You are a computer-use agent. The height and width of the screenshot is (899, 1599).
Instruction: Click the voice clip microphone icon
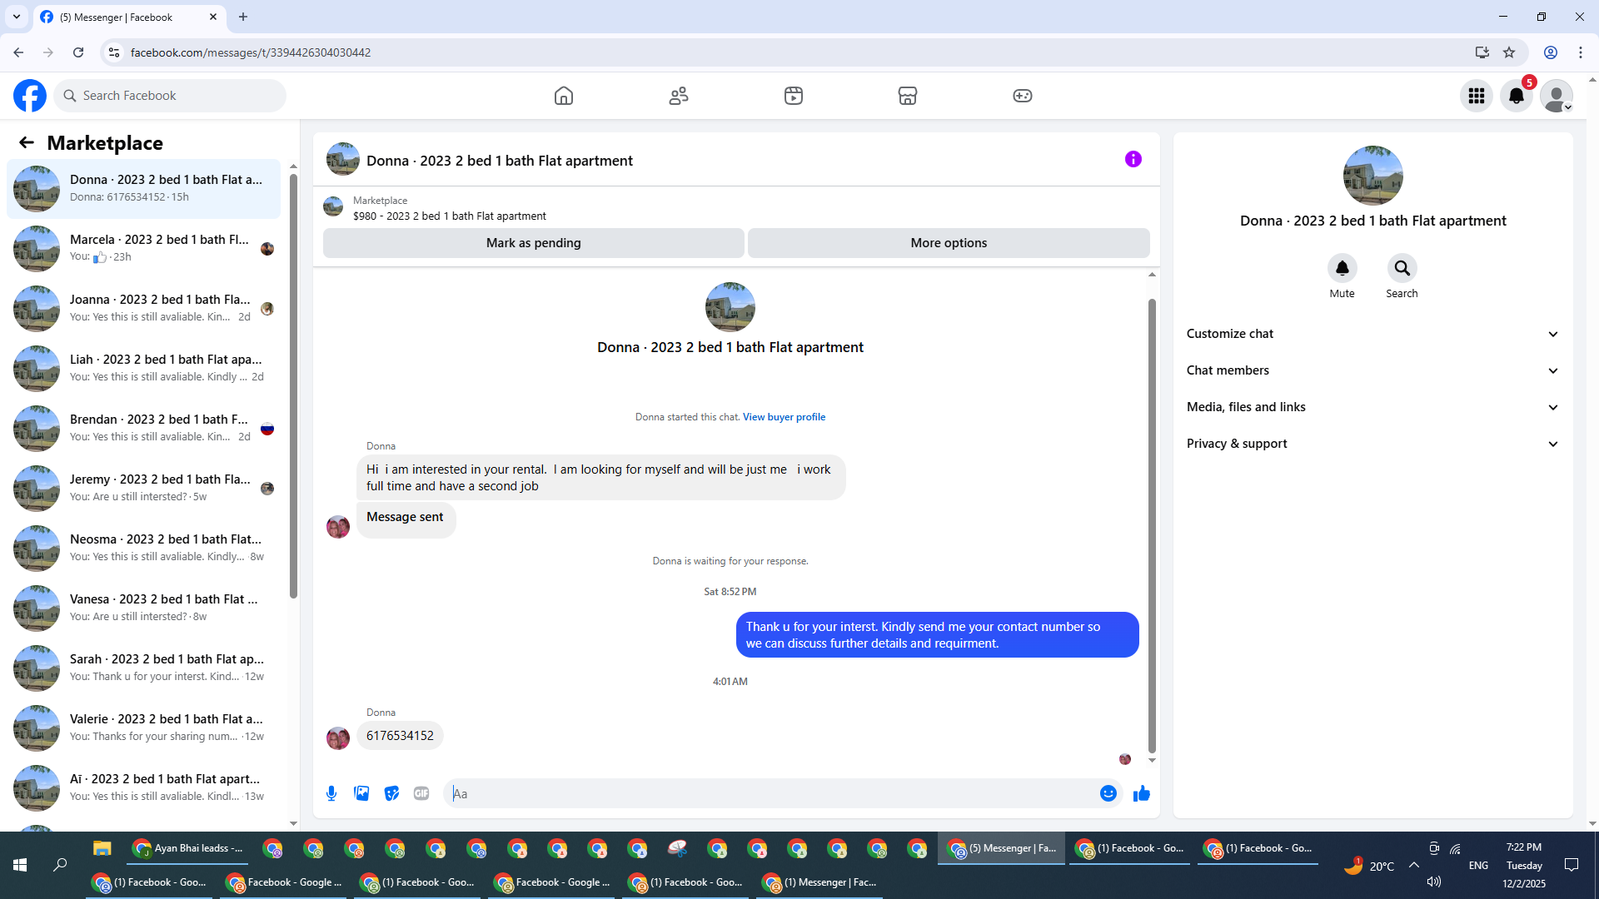pyautogui.click(x=331, y=793)
